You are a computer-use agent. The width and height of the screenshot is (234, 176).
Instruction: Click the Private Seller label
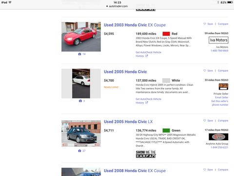click(x=221, y=94)
